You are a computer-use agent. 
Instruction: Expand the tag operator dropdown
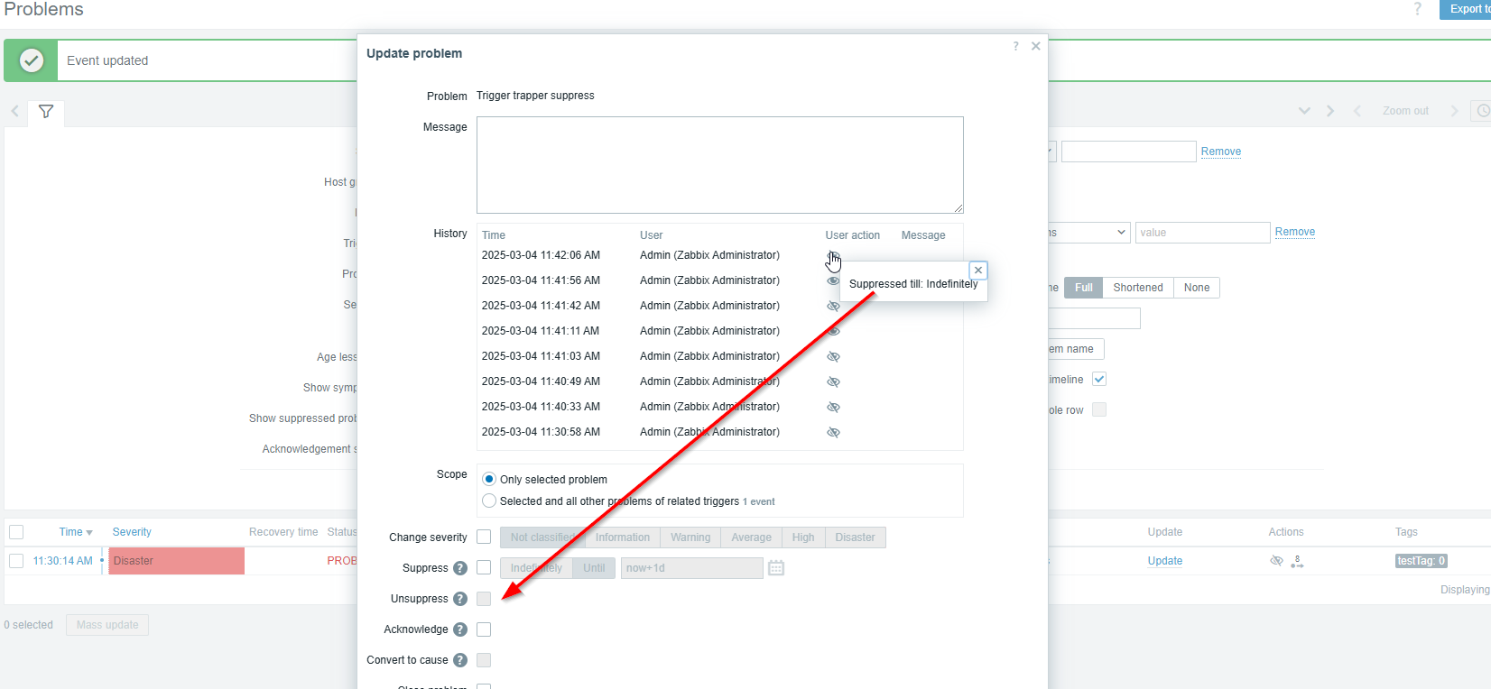(1088, 233)
